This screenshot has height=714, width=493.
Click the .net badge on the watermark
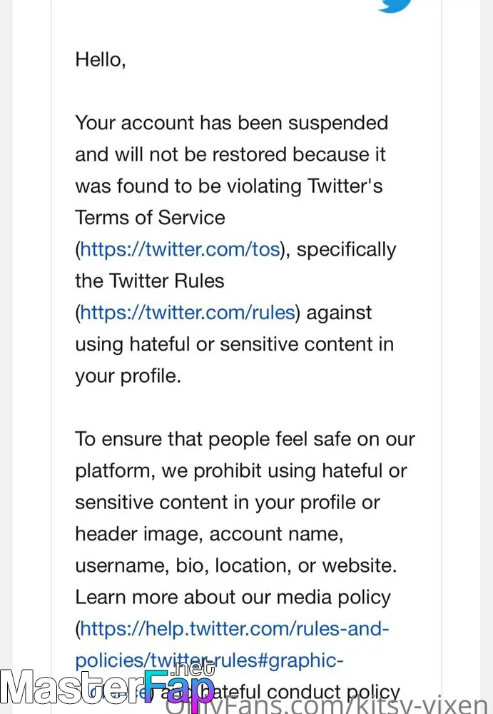point(194,668)
